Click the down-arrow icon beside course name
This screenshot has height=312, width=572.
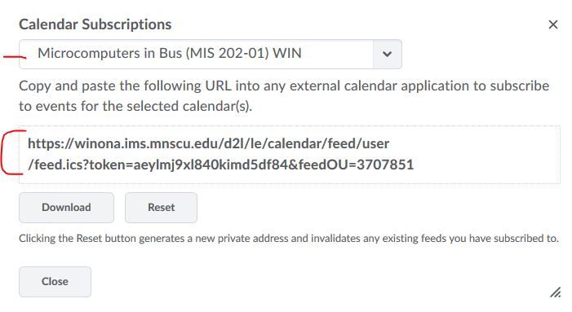tap(387, 55)
